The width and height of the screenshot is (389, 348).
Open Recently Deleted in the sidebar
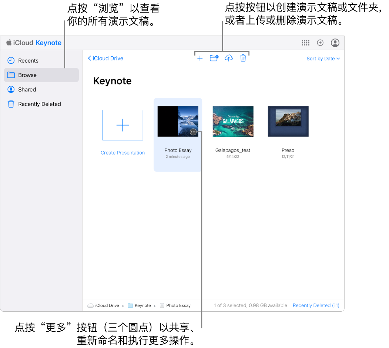41,104
